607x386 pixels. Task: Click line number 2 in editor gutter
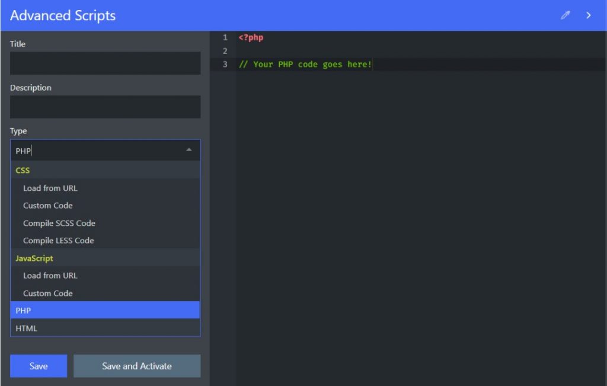pyautogui.click(x=225, y=51)
